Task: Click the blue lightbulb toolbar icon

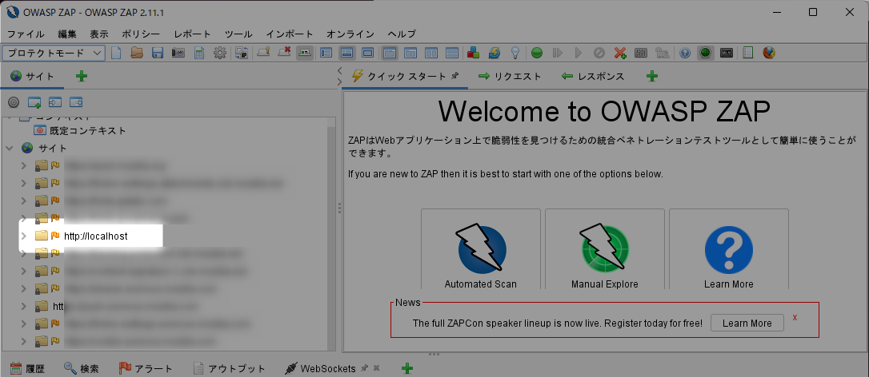Action: pos(515,54)
